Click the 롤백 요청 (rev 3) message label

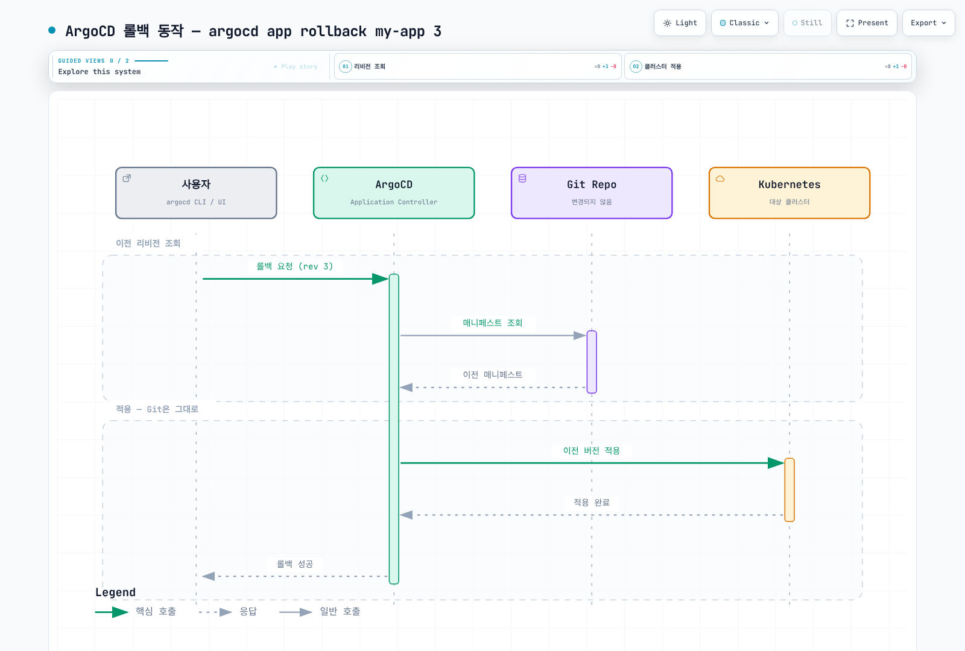295,266
